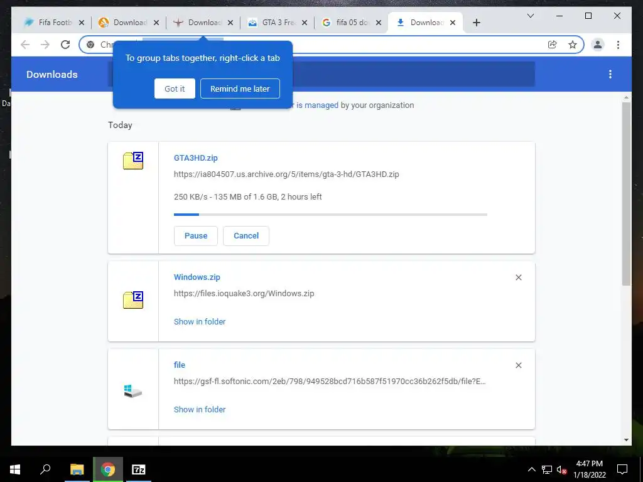Click the Chrome taskbar icon

click(x=108, y=469)
